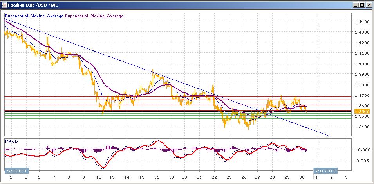Viewport: 374px width, 184px height.
Task: Minimize the EUR/USD chart window
Action: [356, 5]
